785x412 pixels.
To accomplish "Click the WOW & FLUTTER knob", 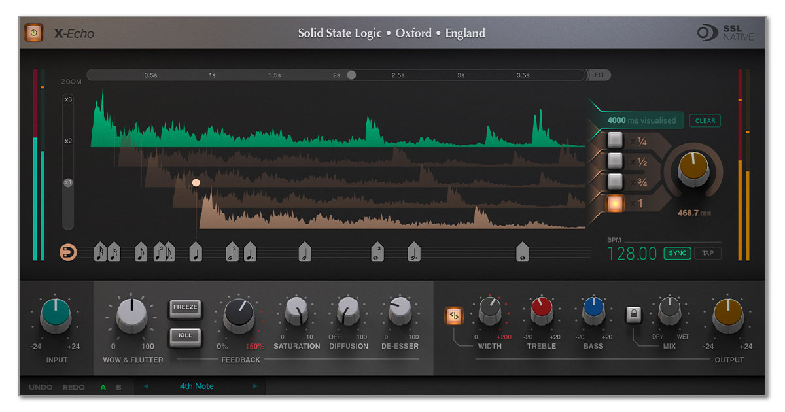I will click(x=131, y=317).
